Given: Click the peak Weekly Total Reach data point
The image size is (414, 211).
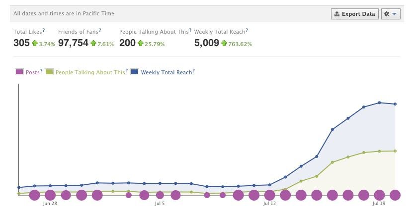Looking at the screenshot, I should pos(379,103).
